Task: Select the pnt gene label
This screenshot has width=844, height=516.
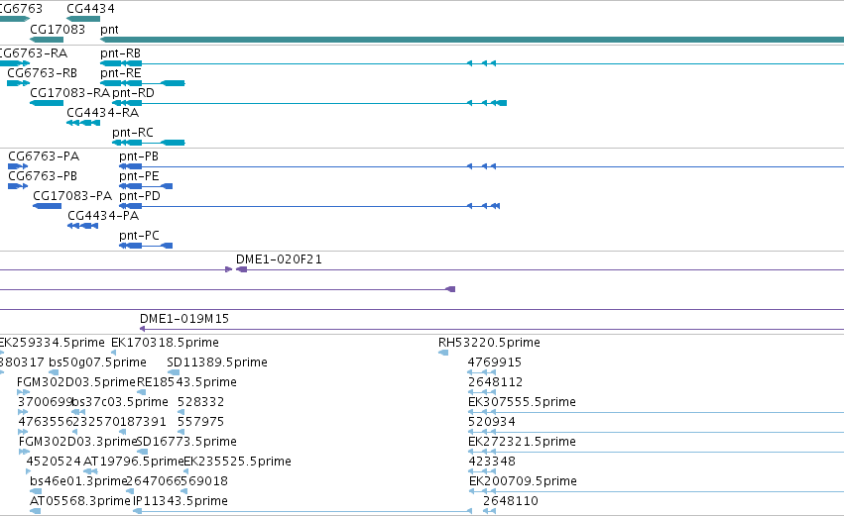Action: [x=109, y=30]
